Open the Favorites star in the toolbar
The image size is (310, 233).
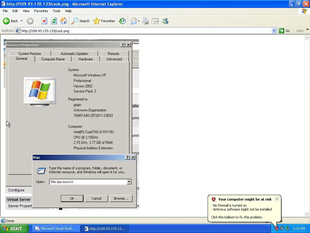coord(104,21)
